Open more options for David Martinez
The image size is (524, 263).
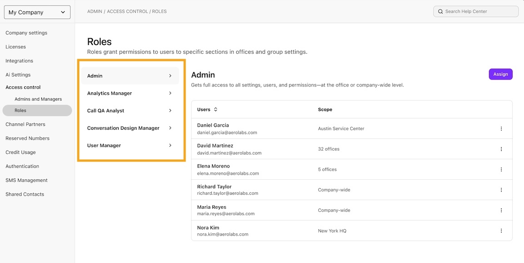pos(501,149)
